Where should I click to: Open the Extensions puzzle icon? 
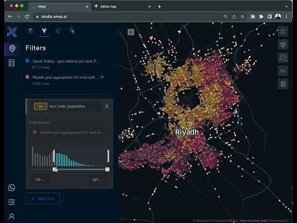261,17
